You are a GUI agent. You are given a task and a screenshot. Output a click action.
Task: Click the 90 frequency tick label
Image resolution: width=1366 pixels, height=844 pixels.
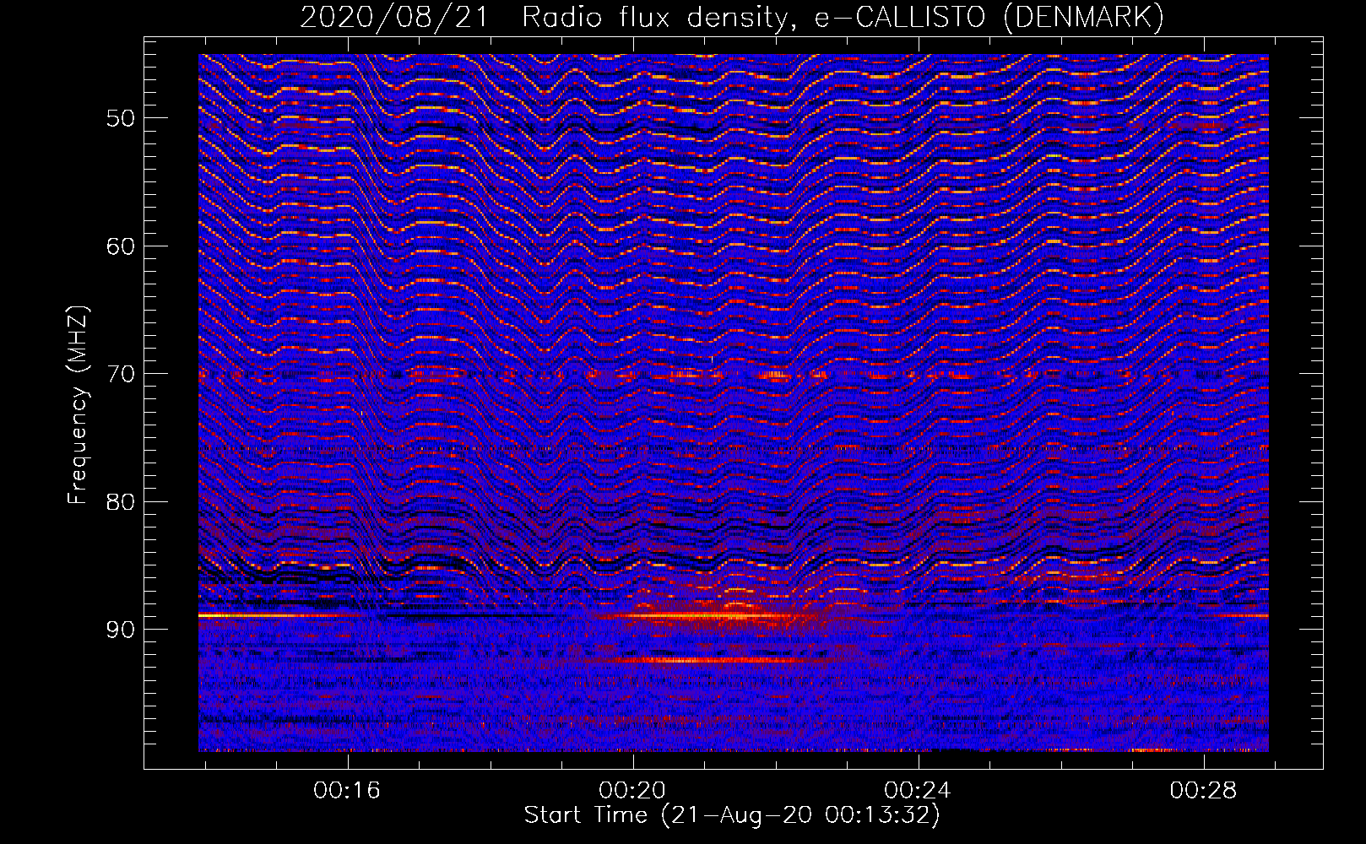click(x=121, y=630)
